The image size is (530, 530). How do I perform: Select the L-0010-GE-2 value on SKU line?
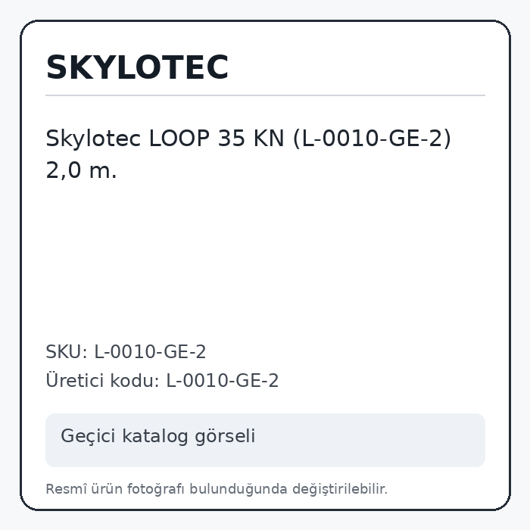(x=150, y=352)
